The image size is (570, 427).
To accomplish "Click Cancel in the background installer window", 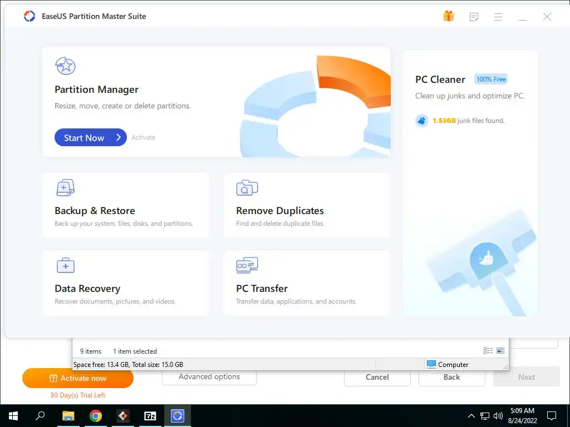I will point(377,378).
